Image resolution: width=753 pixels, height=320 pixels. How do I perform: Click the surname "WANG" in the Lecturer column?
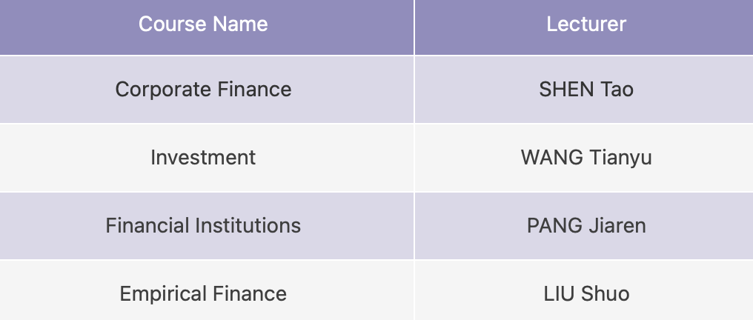click(x=552, y=157)
